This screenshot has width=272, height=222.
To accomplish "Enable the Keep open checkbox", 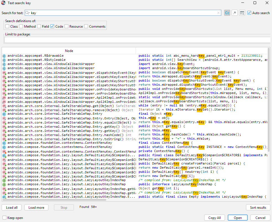I will tap(4, 218).
